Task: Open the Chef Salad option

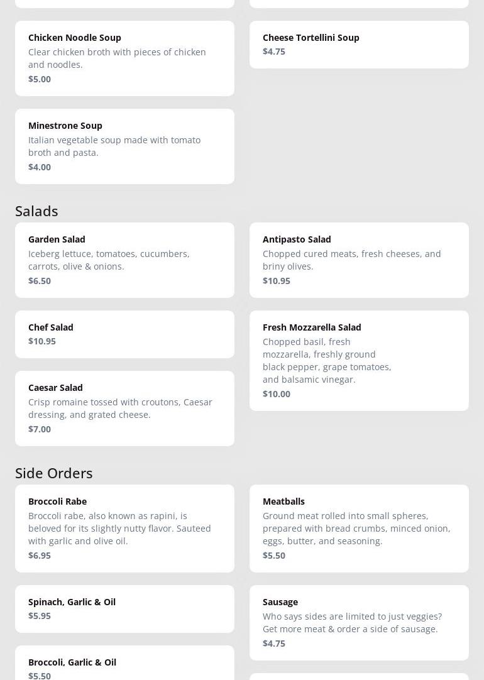Action: pos(124,334)
